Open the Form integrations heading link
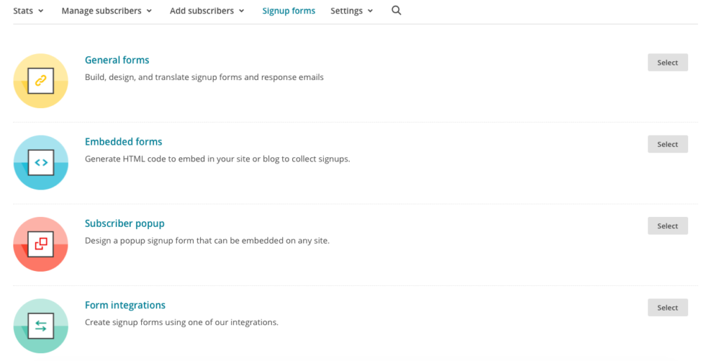 pyautogui.click(x=125, y=305)
